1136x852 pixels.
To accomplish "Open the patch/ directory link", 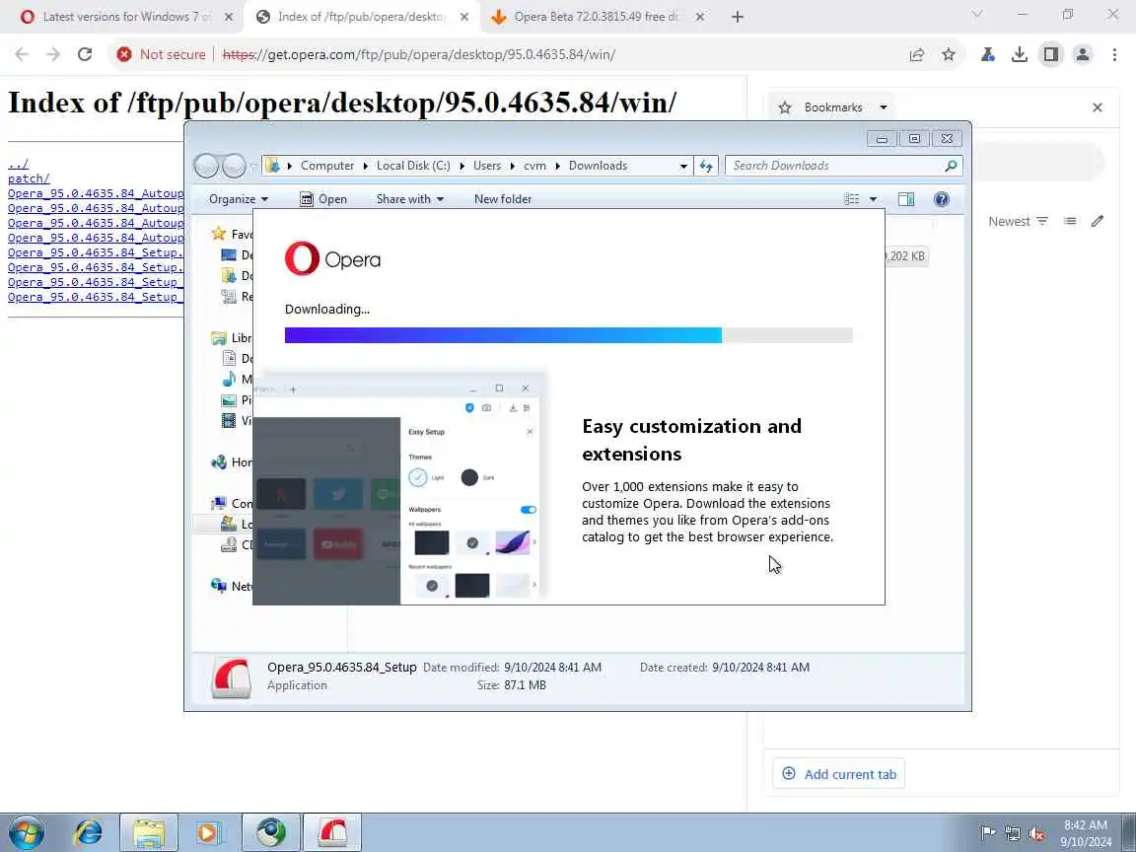I will coord(29,178).
